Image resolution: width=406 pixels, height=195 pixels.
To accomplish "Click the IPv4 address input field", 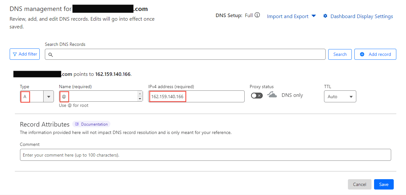I will click(x=213, y=97).
